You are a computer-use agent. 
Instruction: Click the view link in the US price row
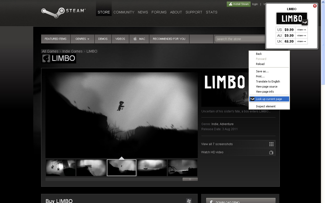click(301, 30)
